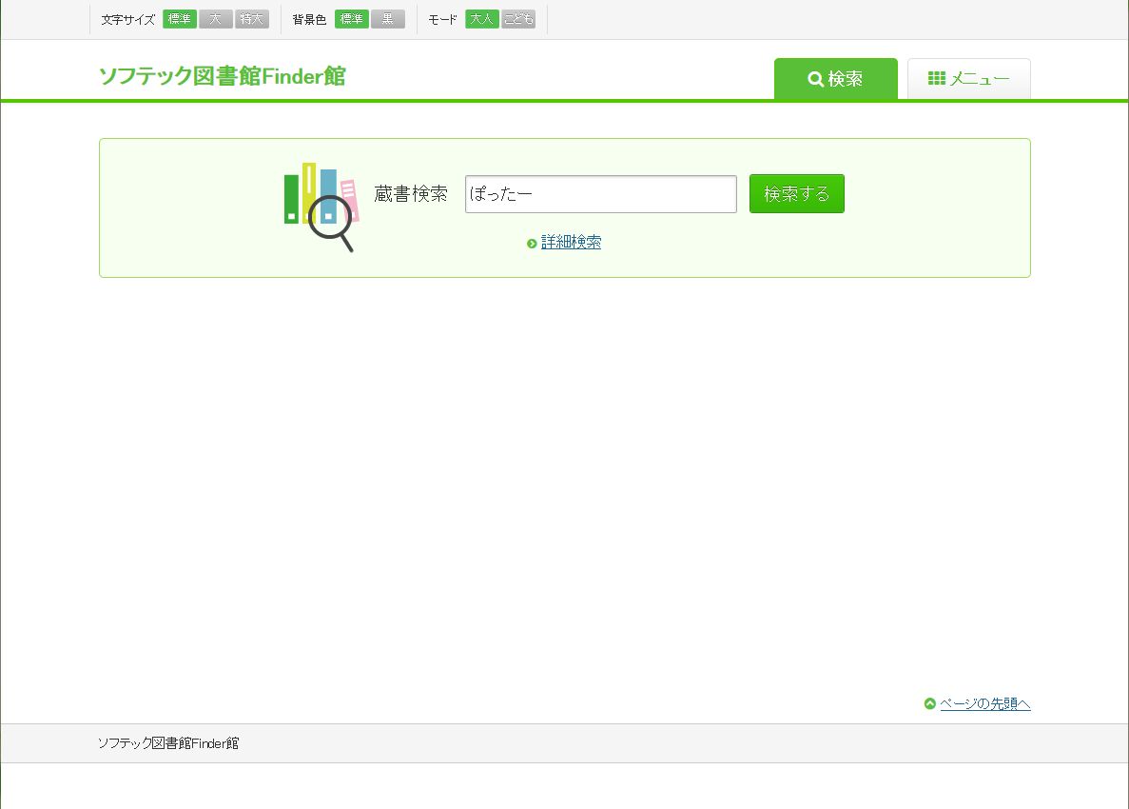The image size is (1129, 809).
Task: Click the green arrow bullet beside 詳細検索
Action: tap(532, 244)
